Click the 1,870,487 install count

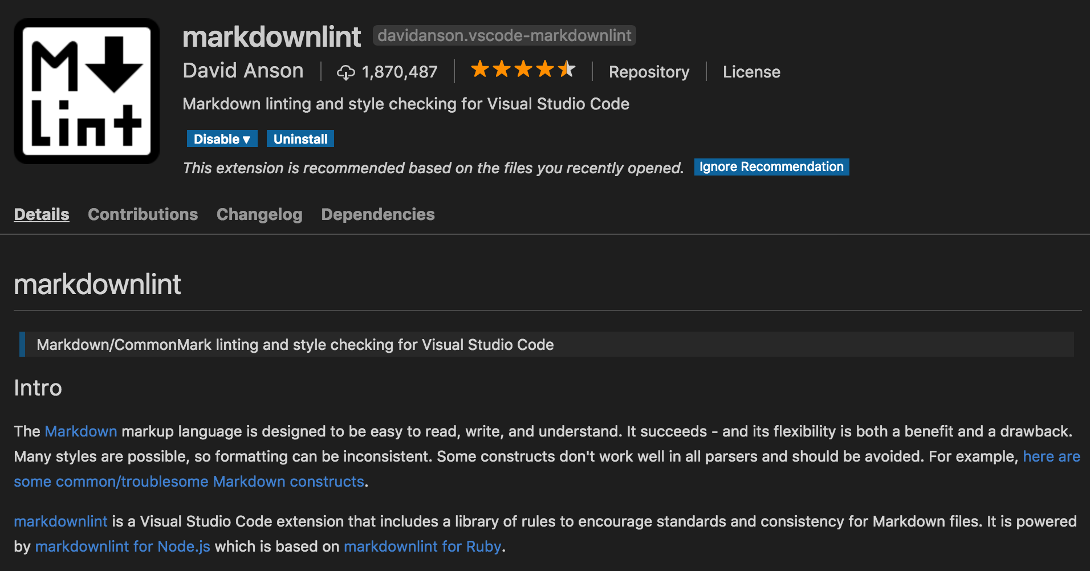click(x=400, y=72)
